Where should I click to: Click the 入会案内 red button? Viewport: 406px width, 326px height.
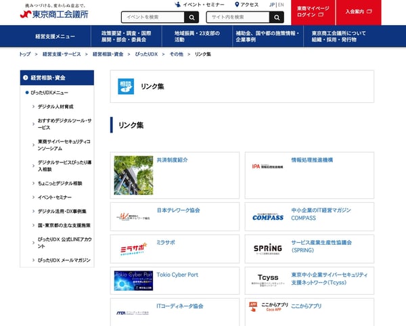[x=359, y=12]
